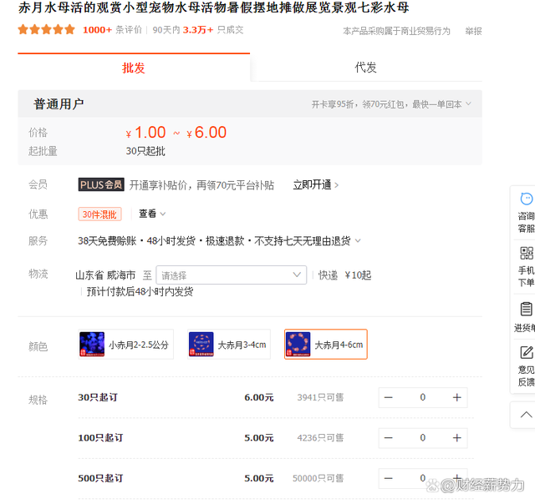Select color option 小赤月2-2.5公分
The width and height of the screenshot is (535, 504).
pyautogui.click(x=125, y=345)
